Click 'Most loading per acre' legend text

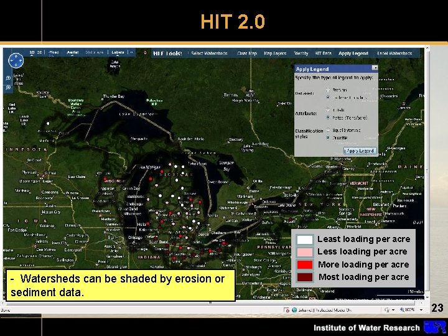[364, 277]
